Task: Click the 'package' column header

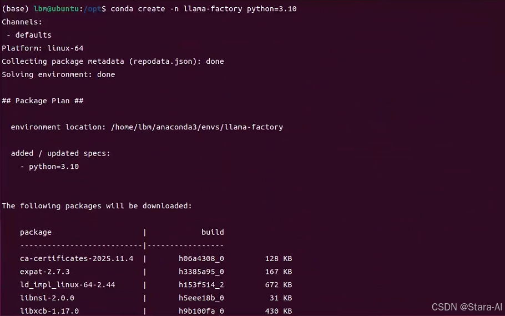Action: pos(36,232)
